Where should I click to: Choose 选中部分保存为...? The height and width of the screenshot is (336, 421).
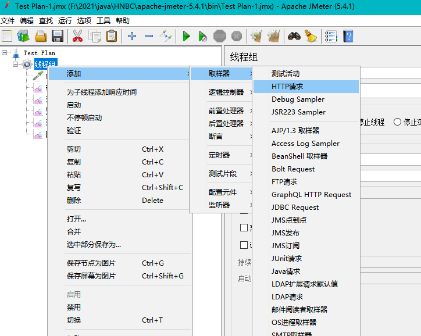(x=119, y=245)
